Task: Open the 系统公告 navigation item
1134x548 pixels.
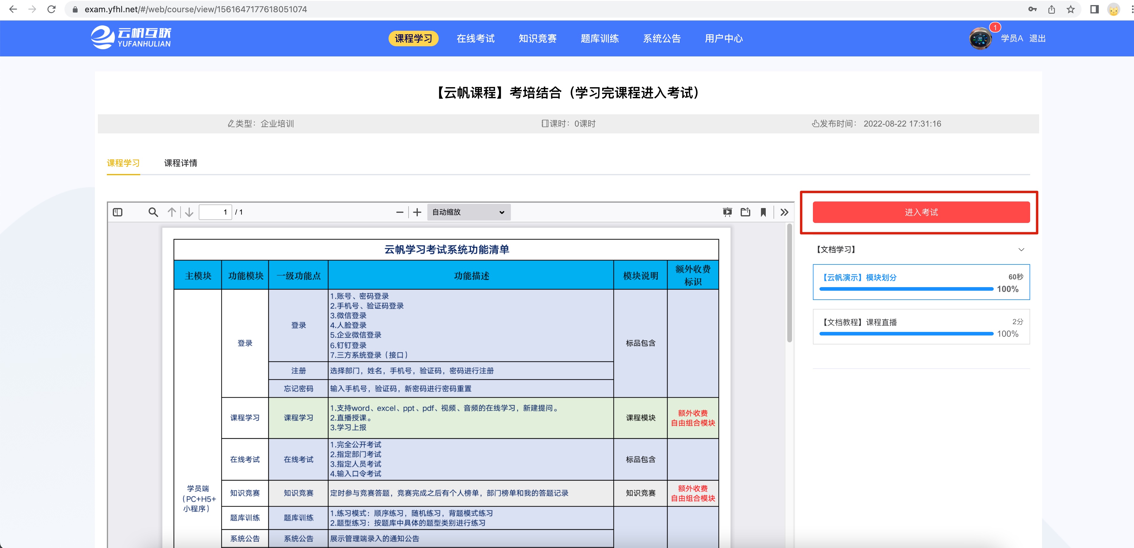Action: click(662, 38)
